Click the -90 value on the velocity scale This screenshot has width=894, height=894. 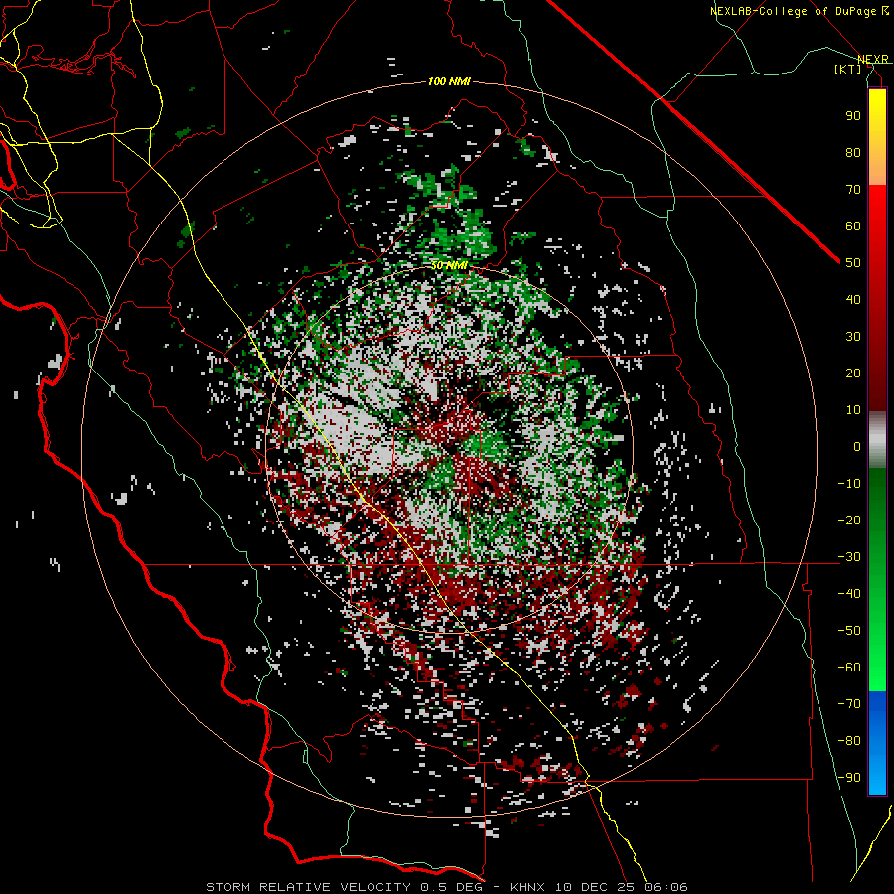[x=849, y=778]
